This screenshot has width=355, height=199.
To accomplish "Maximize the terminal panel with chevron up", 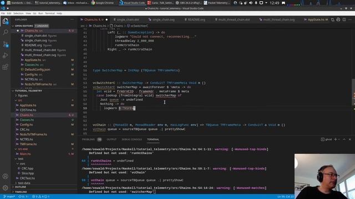I will (344, 139).
